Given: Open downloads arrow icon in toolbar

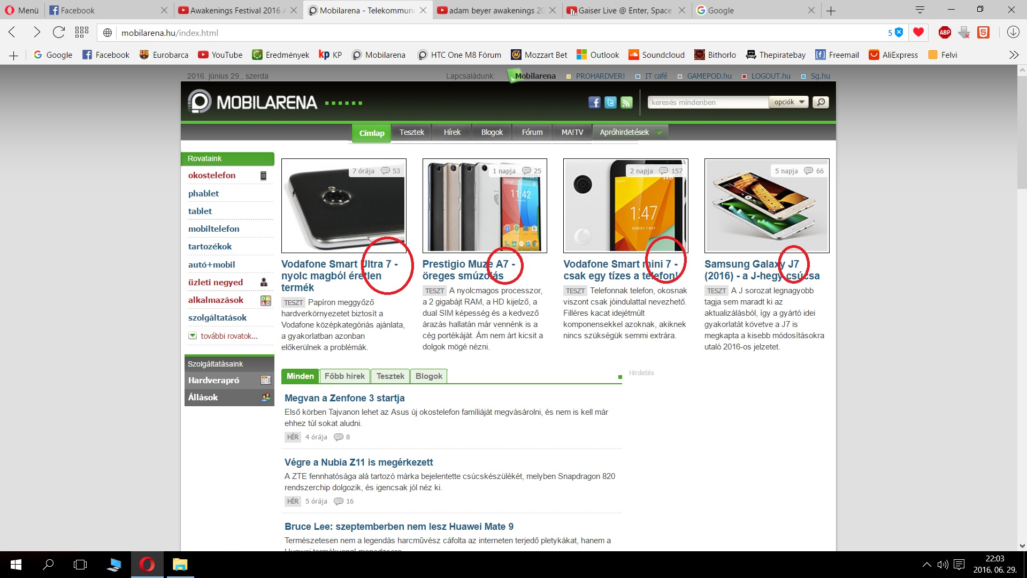Looking at the screenshot, I should pos(1013,33).
